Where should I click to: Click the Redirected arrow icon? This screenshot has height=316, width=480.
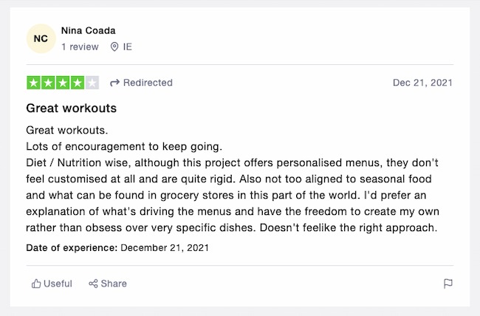click(114, 83)
